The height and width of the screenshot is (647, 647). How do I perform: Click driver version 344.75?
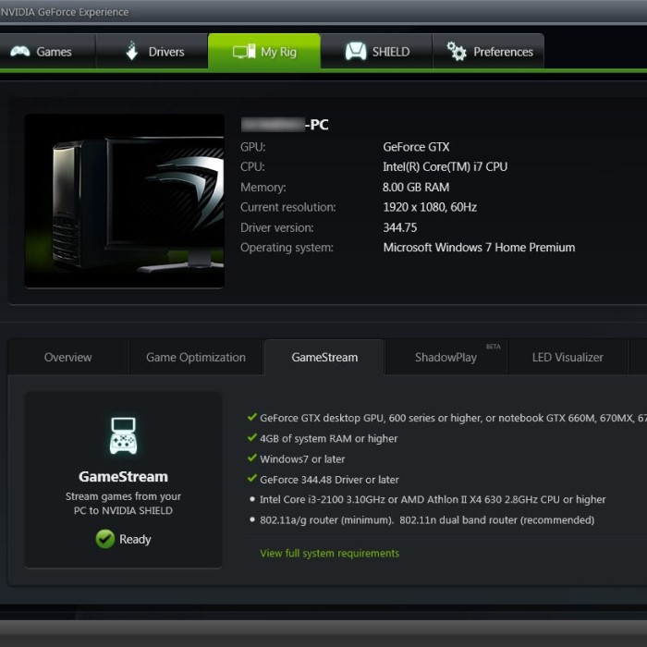coord(400,227)
